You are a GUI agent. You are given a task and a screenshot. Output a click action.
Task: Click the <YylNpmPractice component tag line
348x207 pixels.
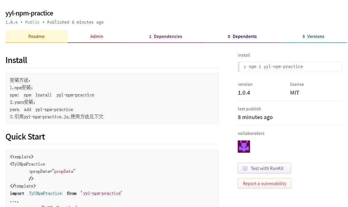tap(27, 164)
